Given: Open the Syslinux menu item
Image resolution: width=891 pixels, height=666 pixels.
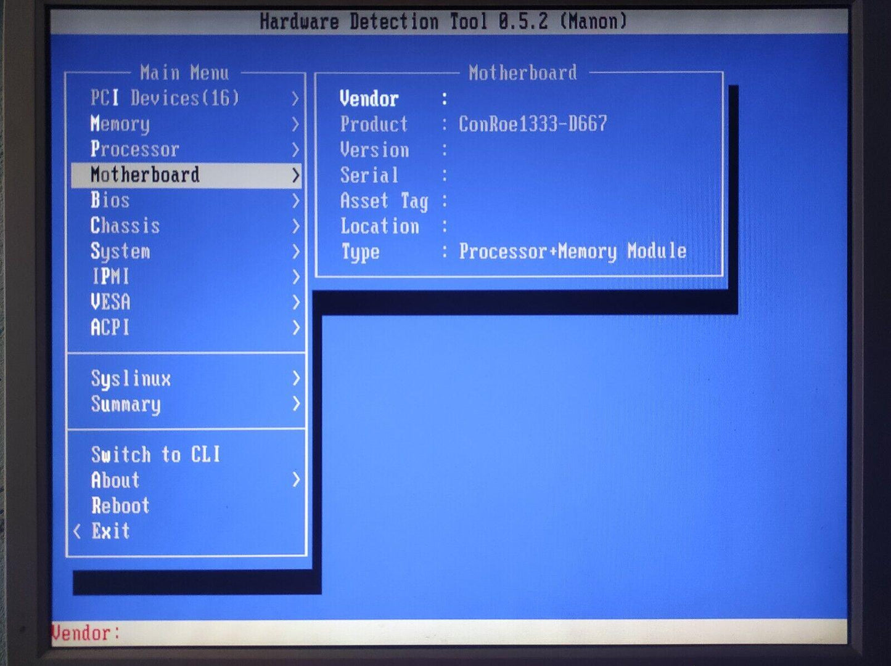Looking at the screenshot, I should (131, 378).
